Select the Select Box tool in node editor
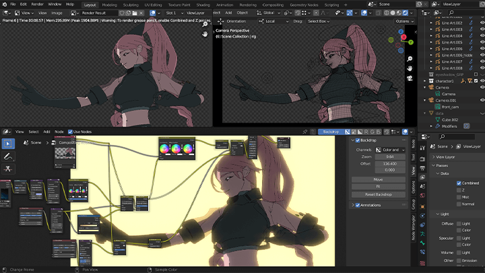The width and height of the screenshot is (485, 273). [8, 144]
